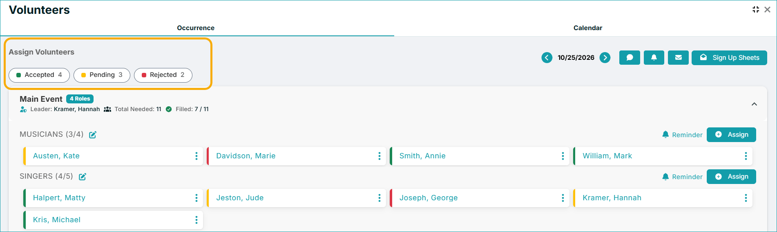
Task: Edit the MUSICIANS role
Action: coord(93,135)
